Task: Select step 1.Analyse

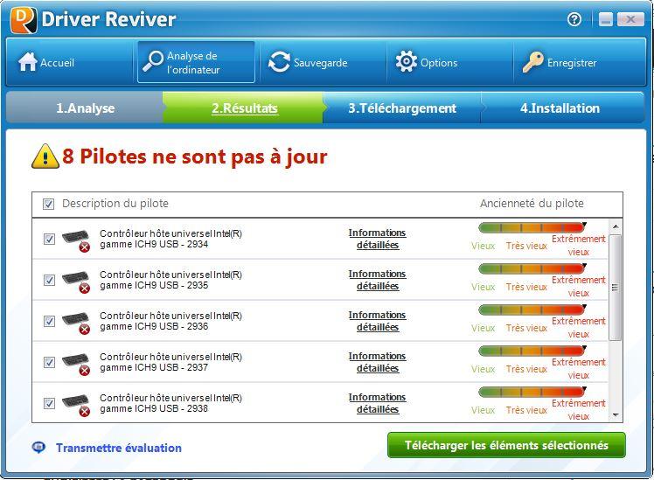Action: [85, 108]
